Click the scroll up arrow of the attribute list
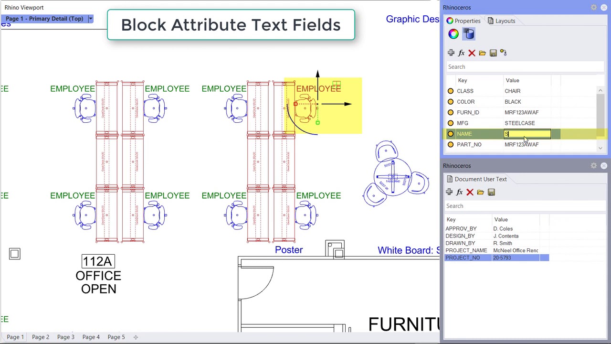This screenshot has height=344, width=611. click(x=600, y=90)
